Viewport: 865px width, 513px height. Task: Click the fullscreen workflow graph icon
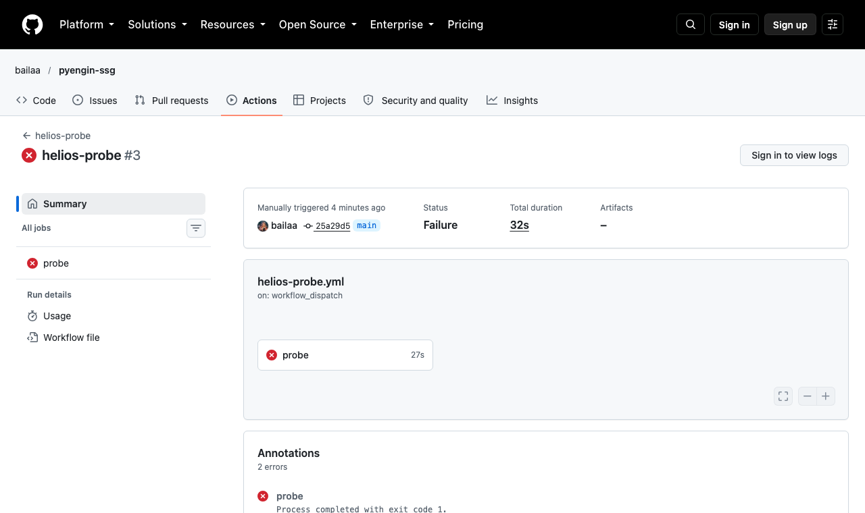pyautogui.click(x=783, y=396)
